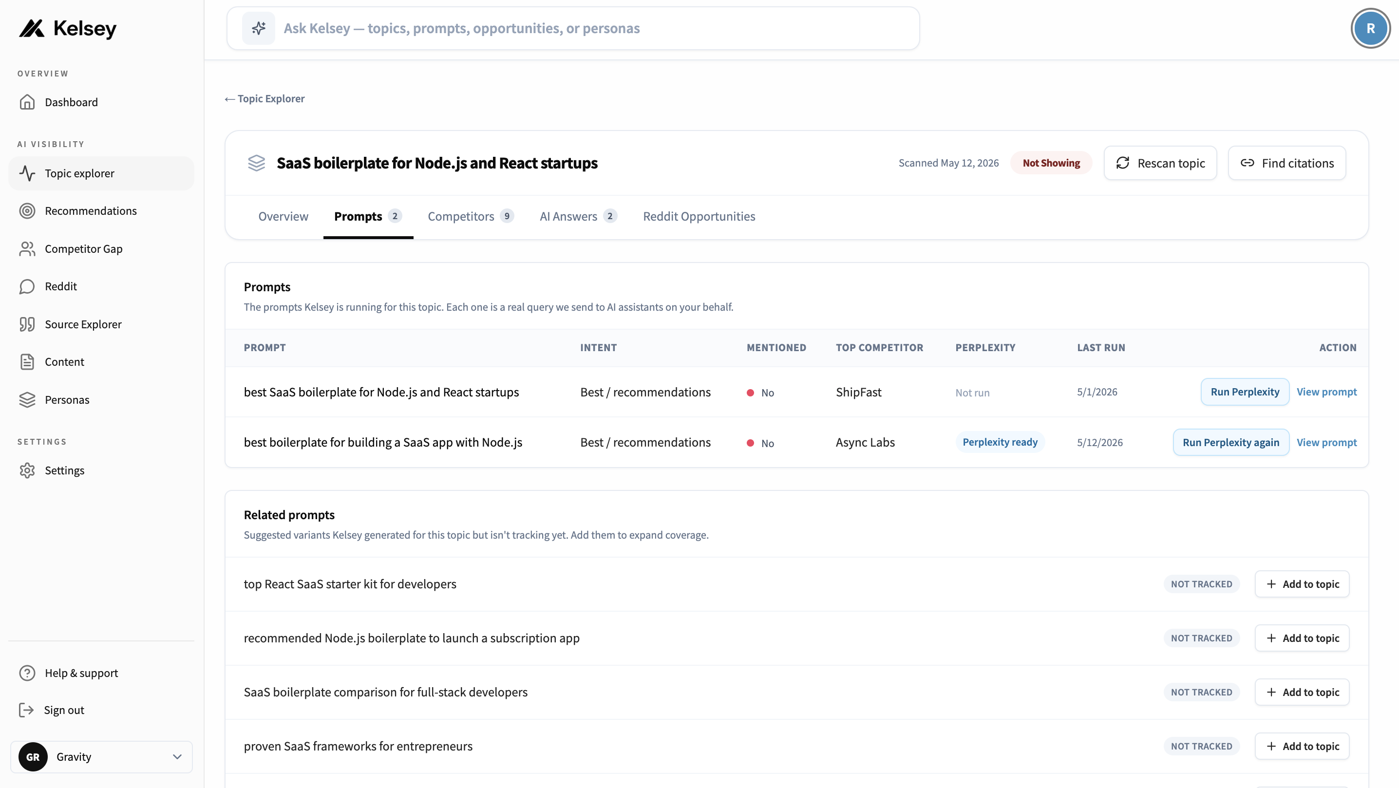Select the Prompts tab
Viewport: 1399px width, 788px height.
coord(368,216)
